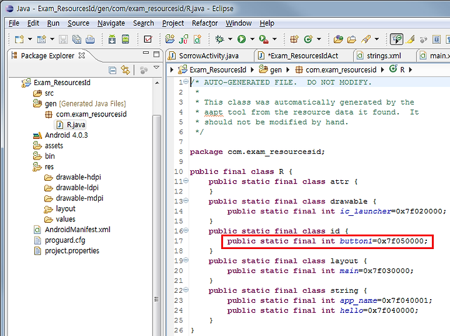Click the highlighter pen toolbar icon
Screen dimensions: 450x336
pyautogui.click(x=411, y=39)
